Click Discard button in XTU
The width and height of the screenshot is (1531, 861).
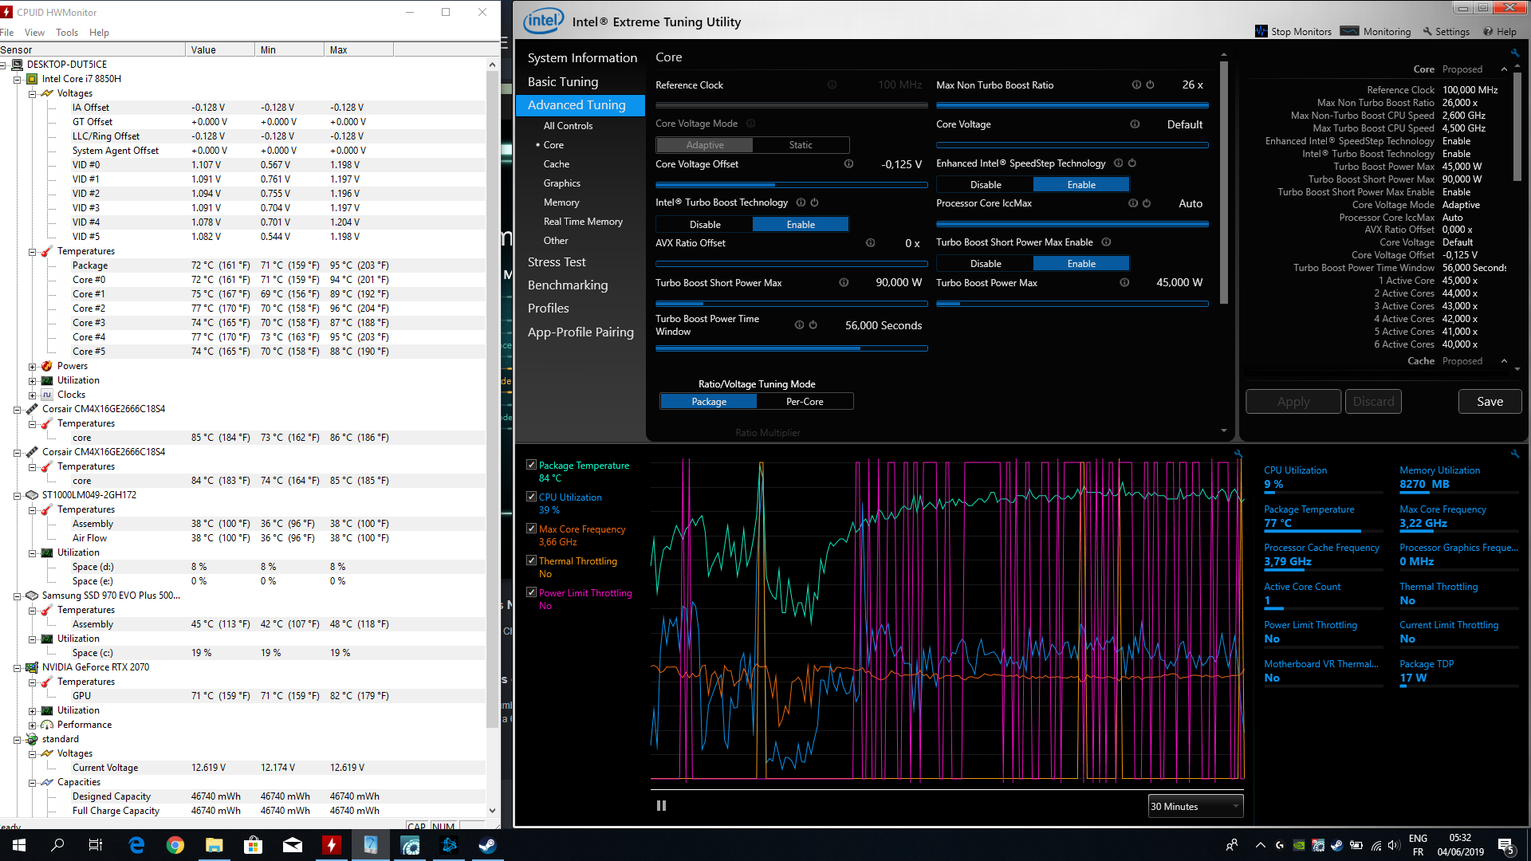(1373, 401)
